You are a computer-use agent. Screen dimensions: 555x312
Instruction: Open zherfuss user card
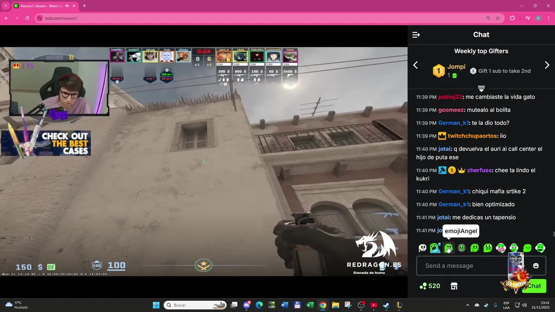tap(479, 170)
